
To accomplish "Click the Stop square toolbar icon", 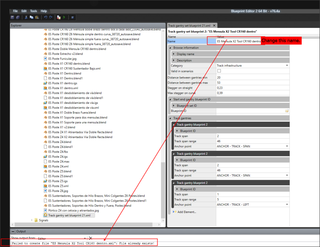I will click(73, 17).
